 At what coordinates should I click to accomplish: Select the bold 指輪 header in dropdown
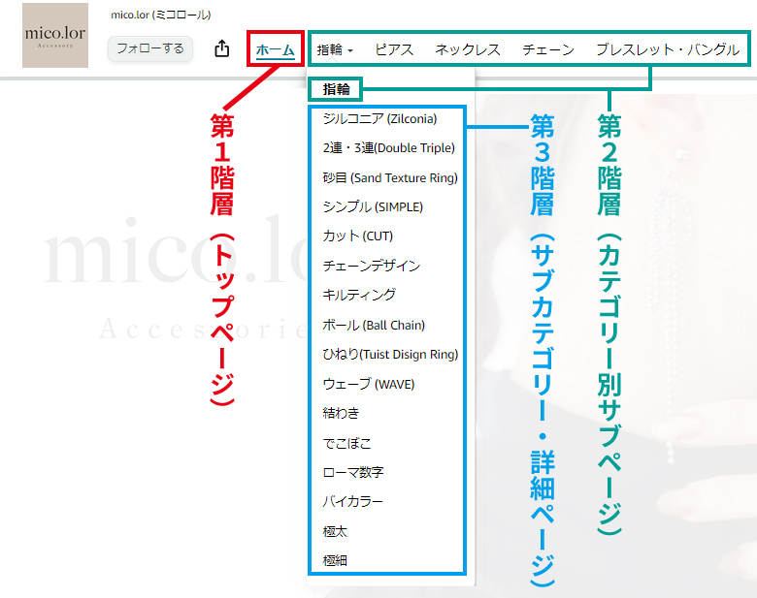click(336, 89)
